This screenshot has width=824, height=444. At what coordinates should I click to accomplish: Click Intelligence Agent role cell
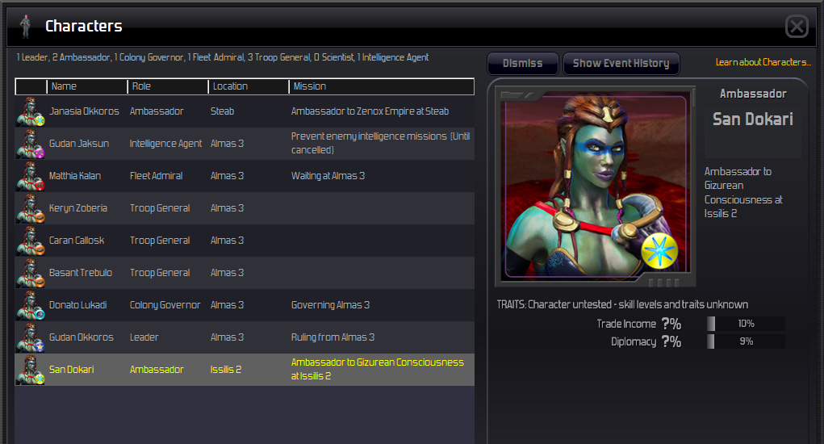click(x=165, y=144)
